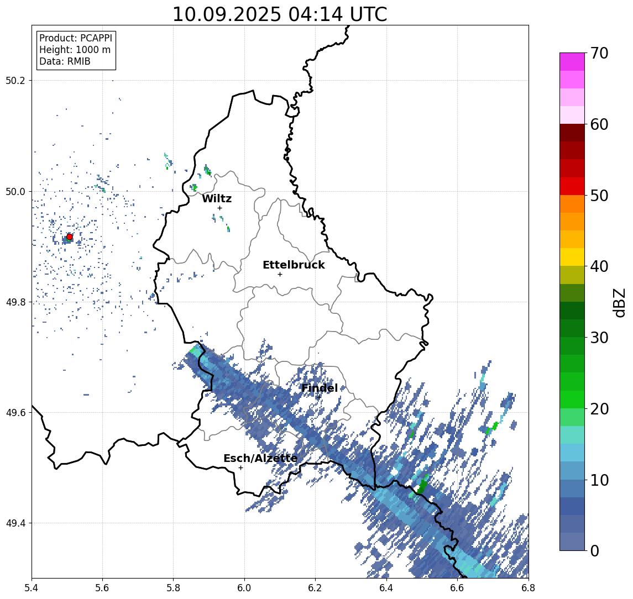This screenshot has height=599, width=633.
Task: Click the plus marker below Wiltz
Action: click(x=219, y=208)
